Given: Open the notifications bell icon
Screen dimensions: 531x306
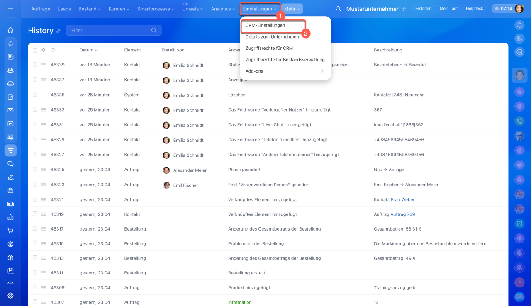Looking at the screenshot, I should [x=519, y=26].
